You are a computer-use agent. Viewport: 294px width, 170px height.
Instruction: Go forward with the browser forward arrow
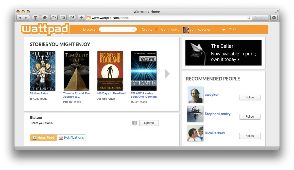[x=26, y=18]
